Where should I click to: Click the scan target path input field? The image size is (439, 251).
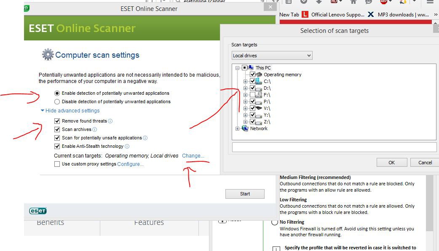334,147
